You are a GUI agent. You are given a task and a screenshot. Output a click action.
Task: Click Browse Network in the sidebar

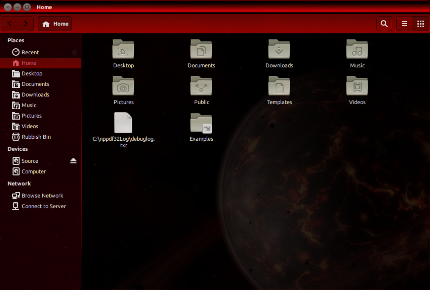[40, 196]
